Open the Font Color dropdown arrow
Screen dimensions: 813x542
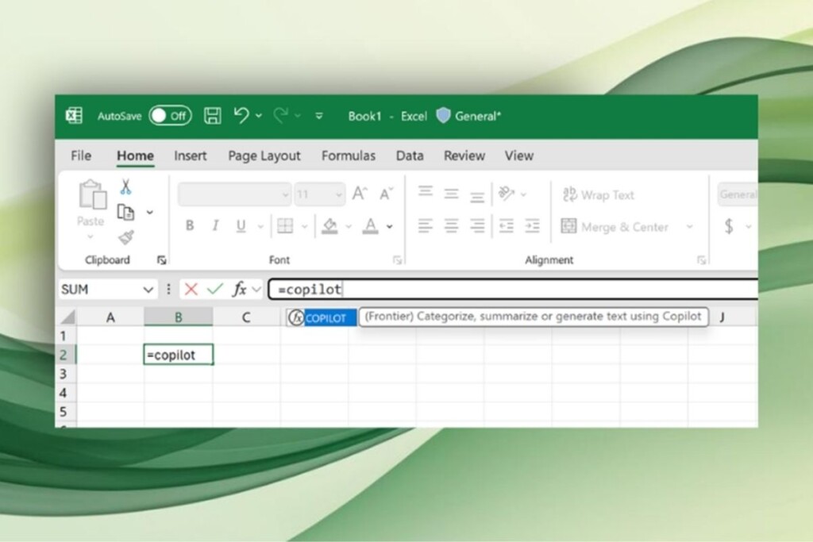pos(389,226)
